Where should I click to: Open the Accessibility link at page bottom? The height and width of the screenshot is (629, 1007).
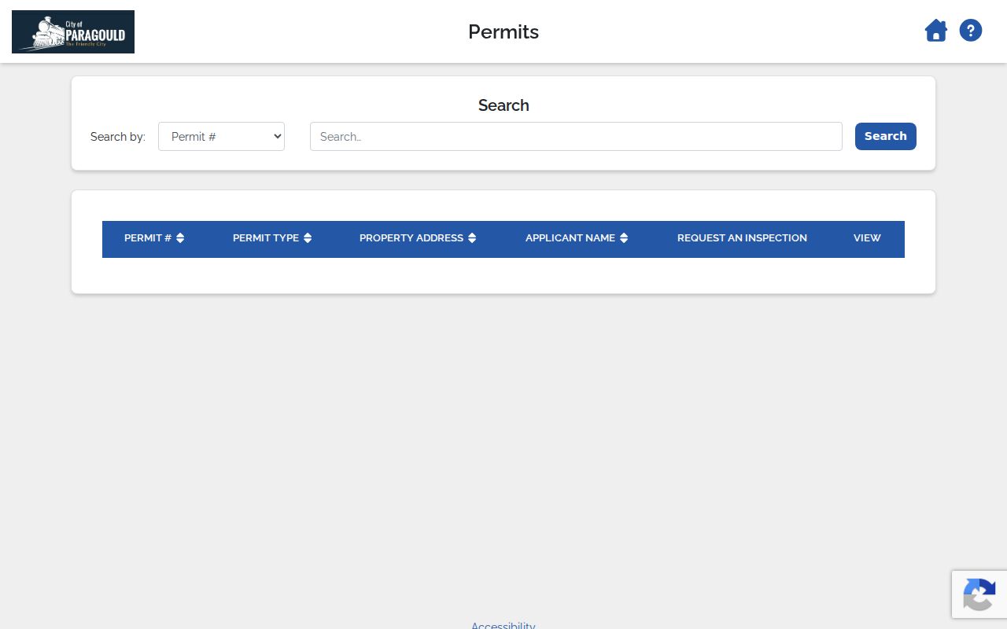pos(503,626)
